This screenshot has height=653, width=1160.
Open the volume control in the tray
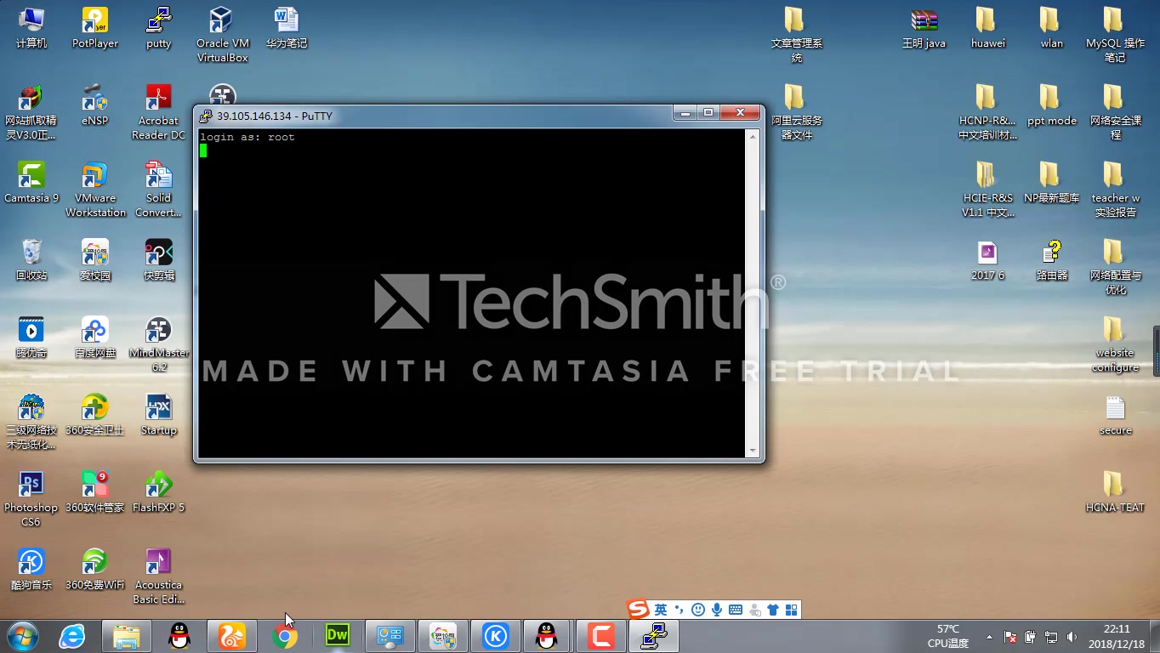point(1072,636)
